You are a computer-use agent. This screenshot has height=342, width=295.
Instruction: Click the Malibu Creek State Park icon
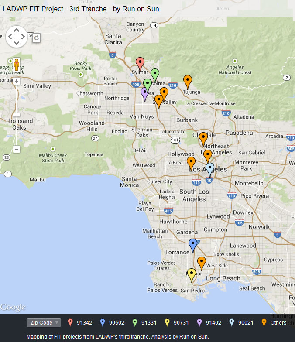pos(53,149)
